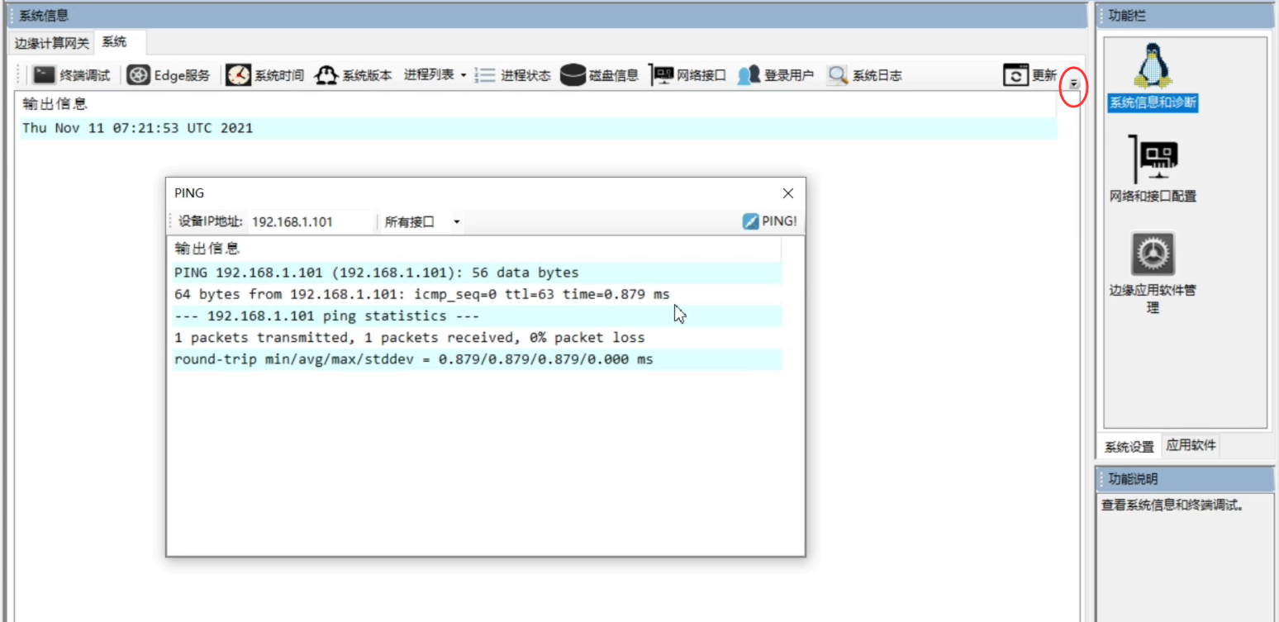
Task: Open 系统信息和诊断 in the function bar
Action: coord(1153,78)
